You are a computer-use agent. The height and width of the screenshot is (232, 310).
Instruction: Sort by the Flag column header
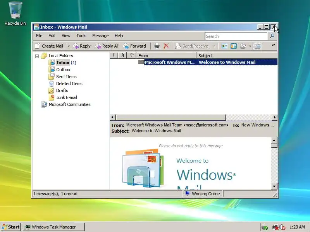132,56
